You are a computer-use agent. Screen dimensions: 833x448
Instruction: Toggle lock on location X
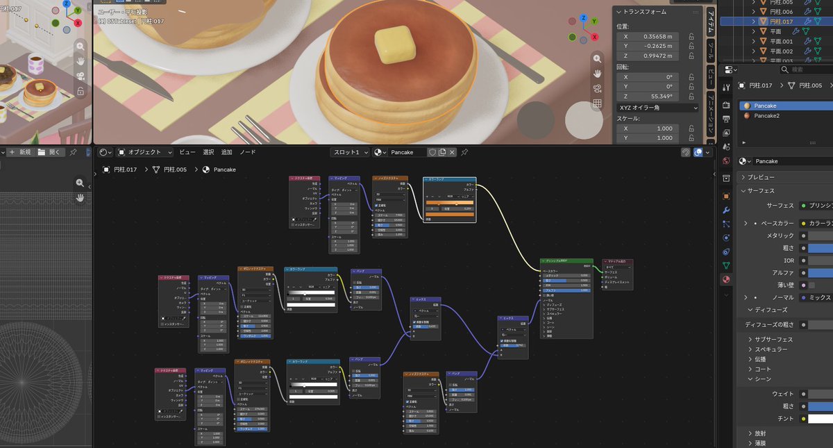(x=691, y=36)
